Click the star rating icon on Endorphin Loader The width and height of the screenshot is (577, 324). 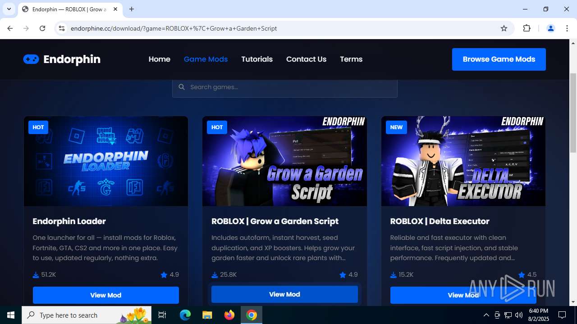164,274
